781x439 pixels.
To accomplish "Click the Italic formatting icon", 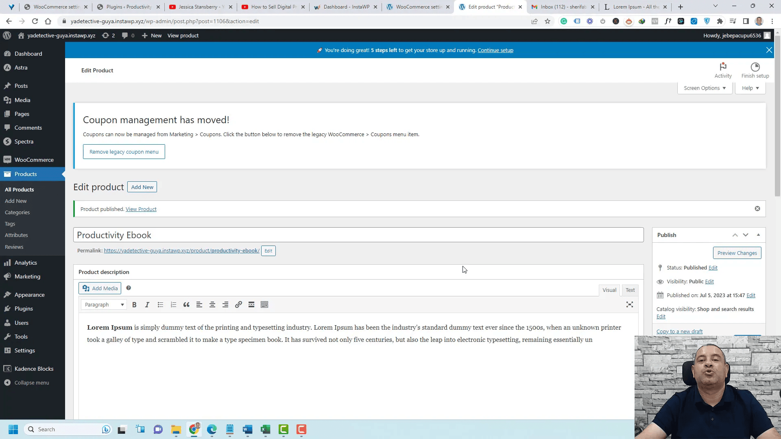I will (x=147, y=305).
